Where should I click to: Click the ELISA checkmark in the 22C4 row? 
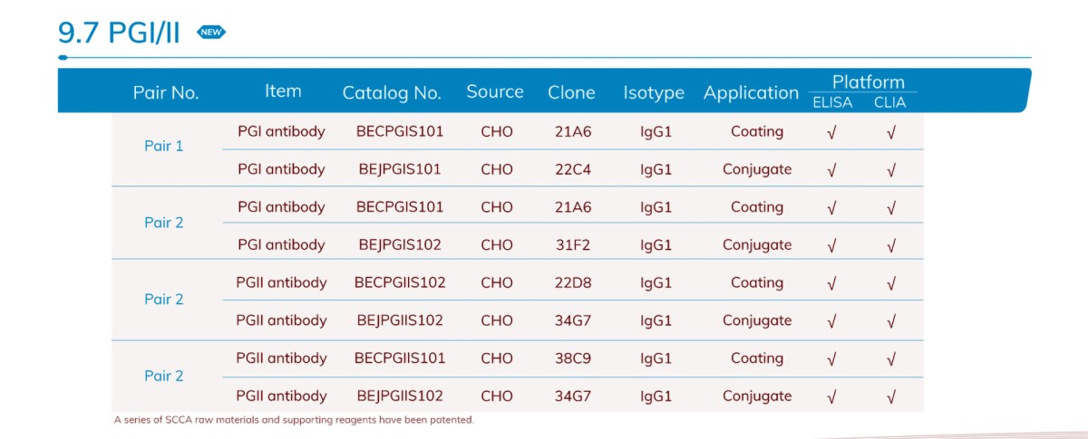831,170
